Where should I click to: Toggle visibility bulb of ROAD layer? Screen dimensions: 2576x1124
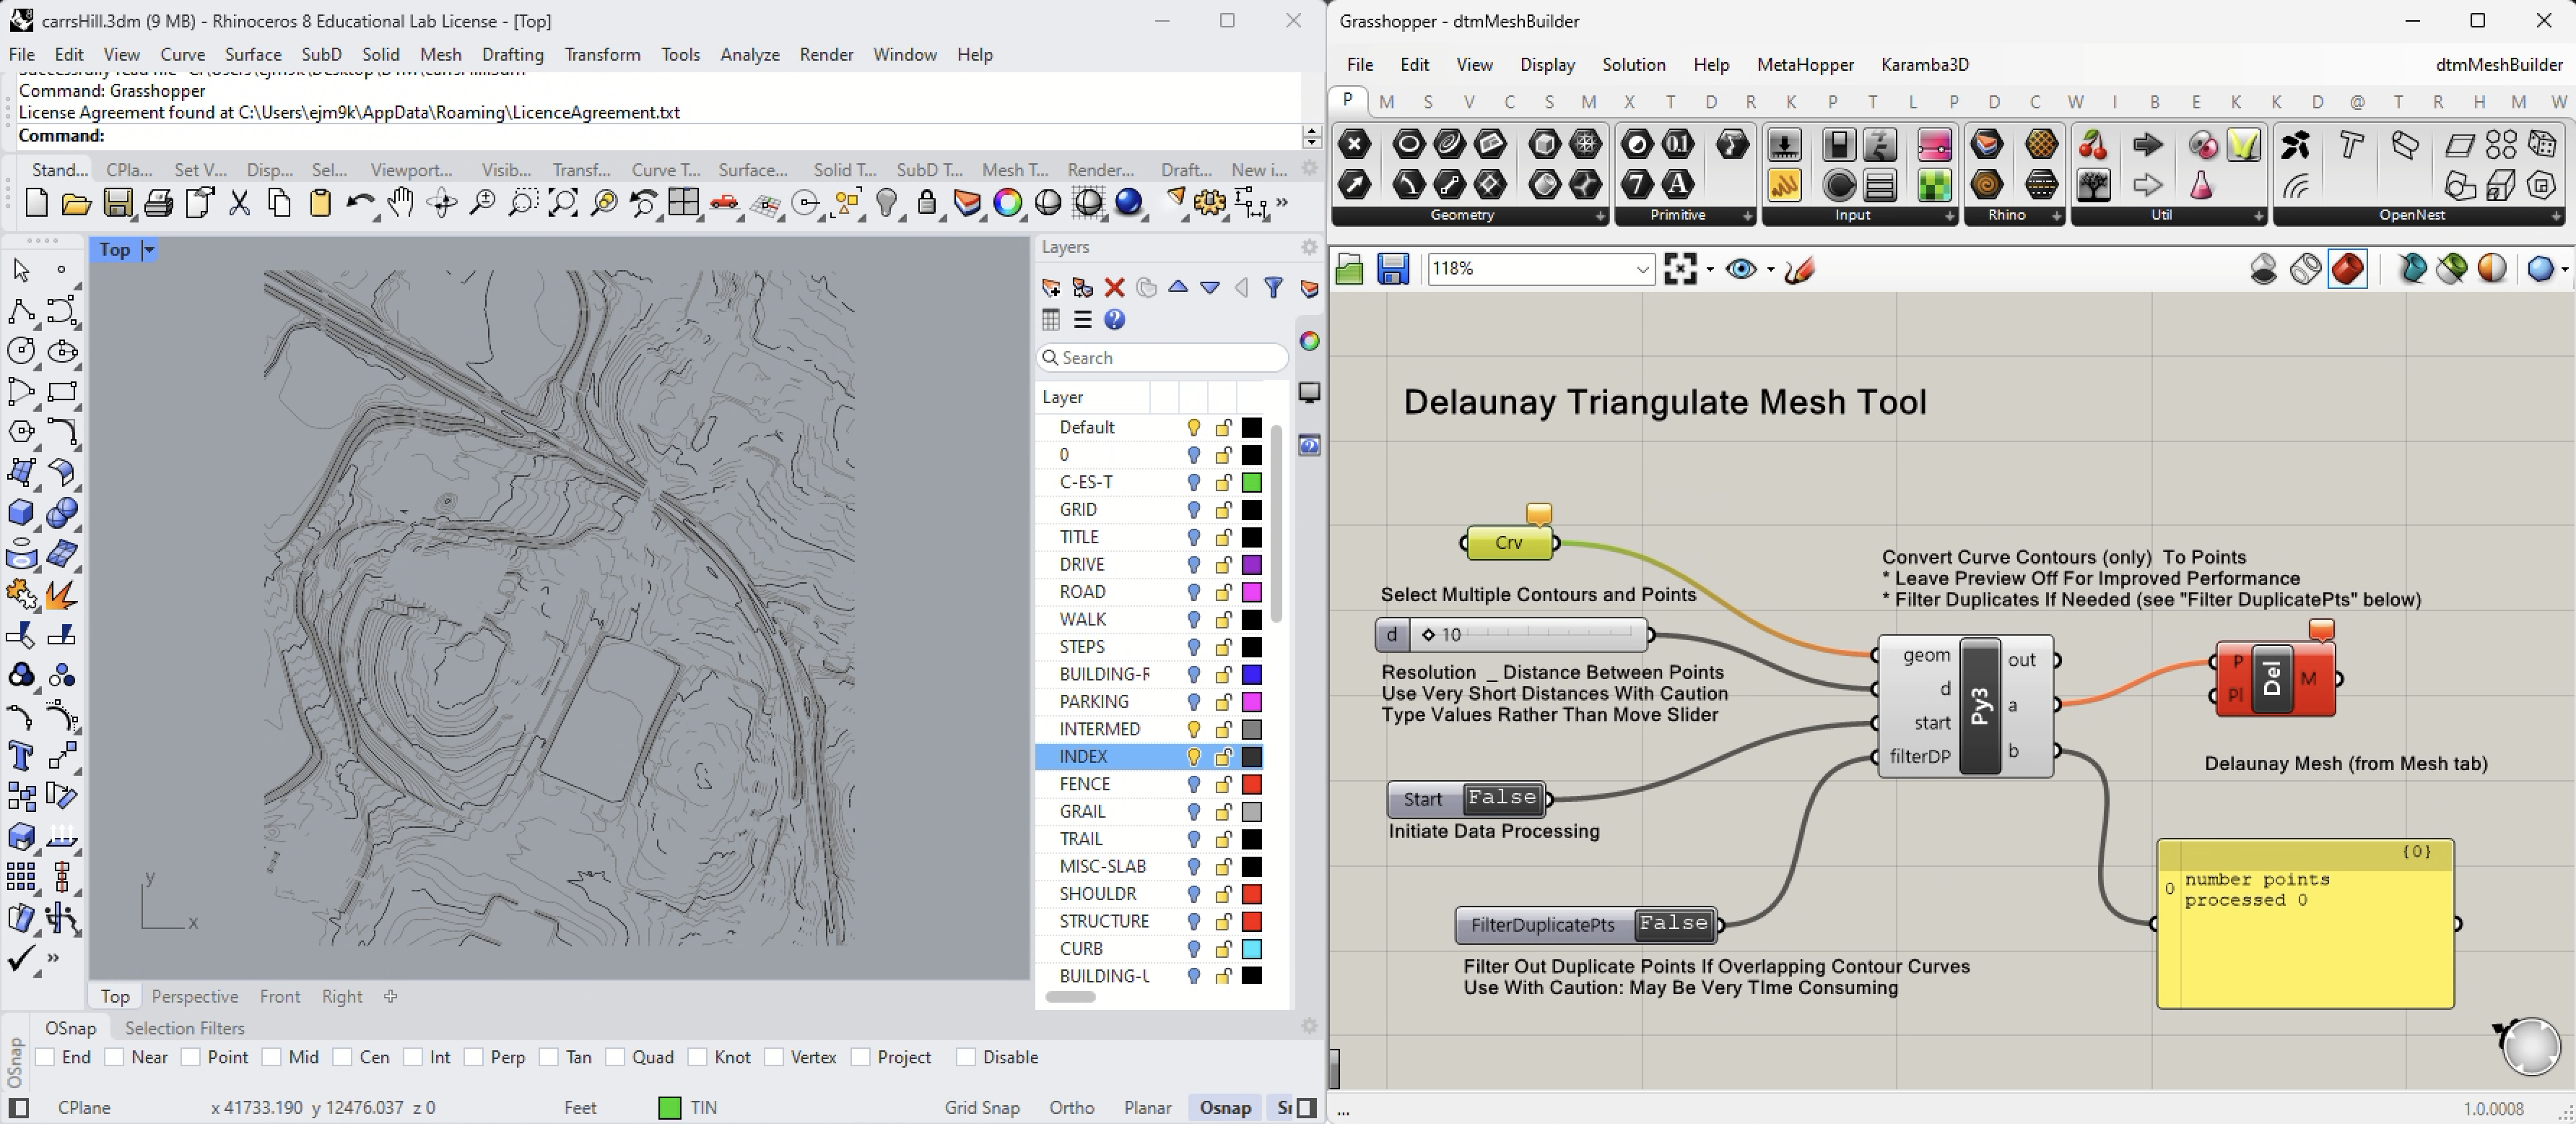[x=1193, y=592]
